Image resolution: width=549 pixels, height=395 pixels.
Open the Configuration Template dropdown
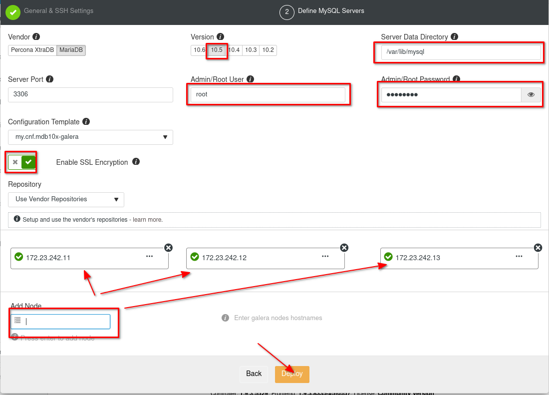pyautogui.click(x=90, y=137)
